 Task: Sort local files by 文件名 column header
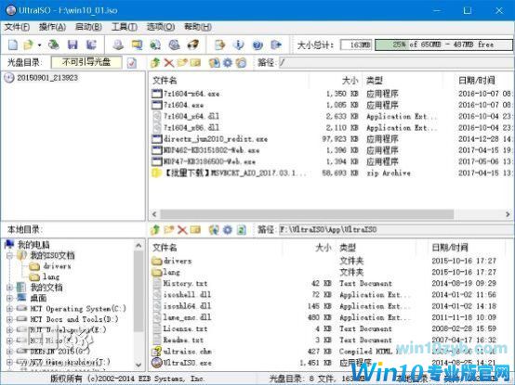[165, 248]
